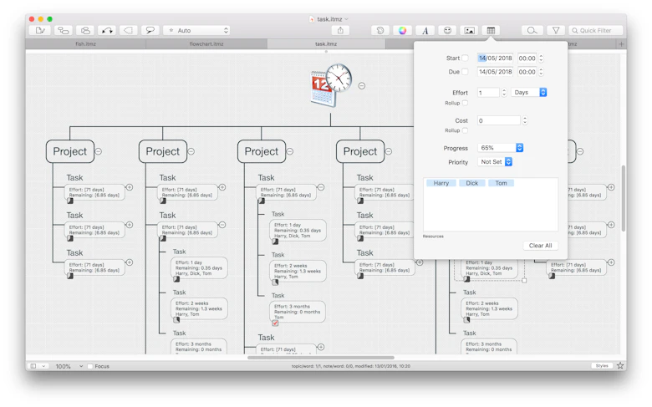
Task: Open the Days effort unit dropdown
Action: coord(529,93)
